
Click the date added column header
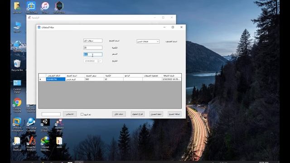pos(171,76)
